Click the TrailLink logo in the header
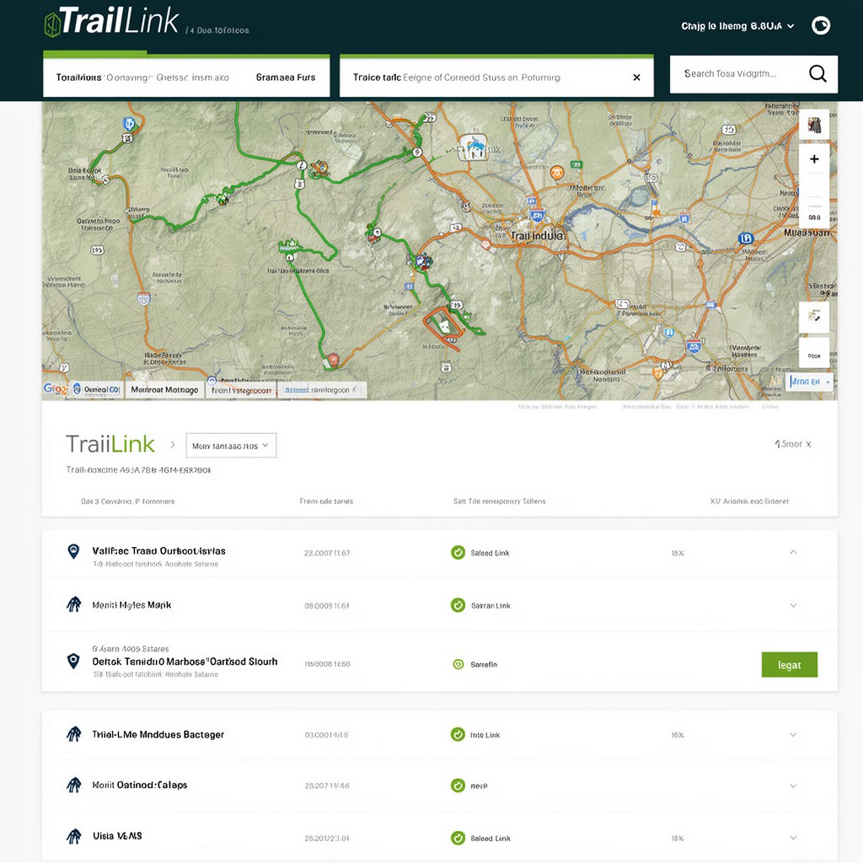Viewport: 863px width, 863px height. coord(112,22)
